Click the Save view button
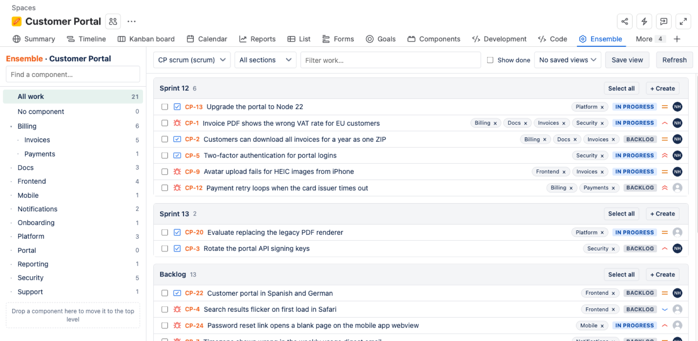 click(627, 60)
